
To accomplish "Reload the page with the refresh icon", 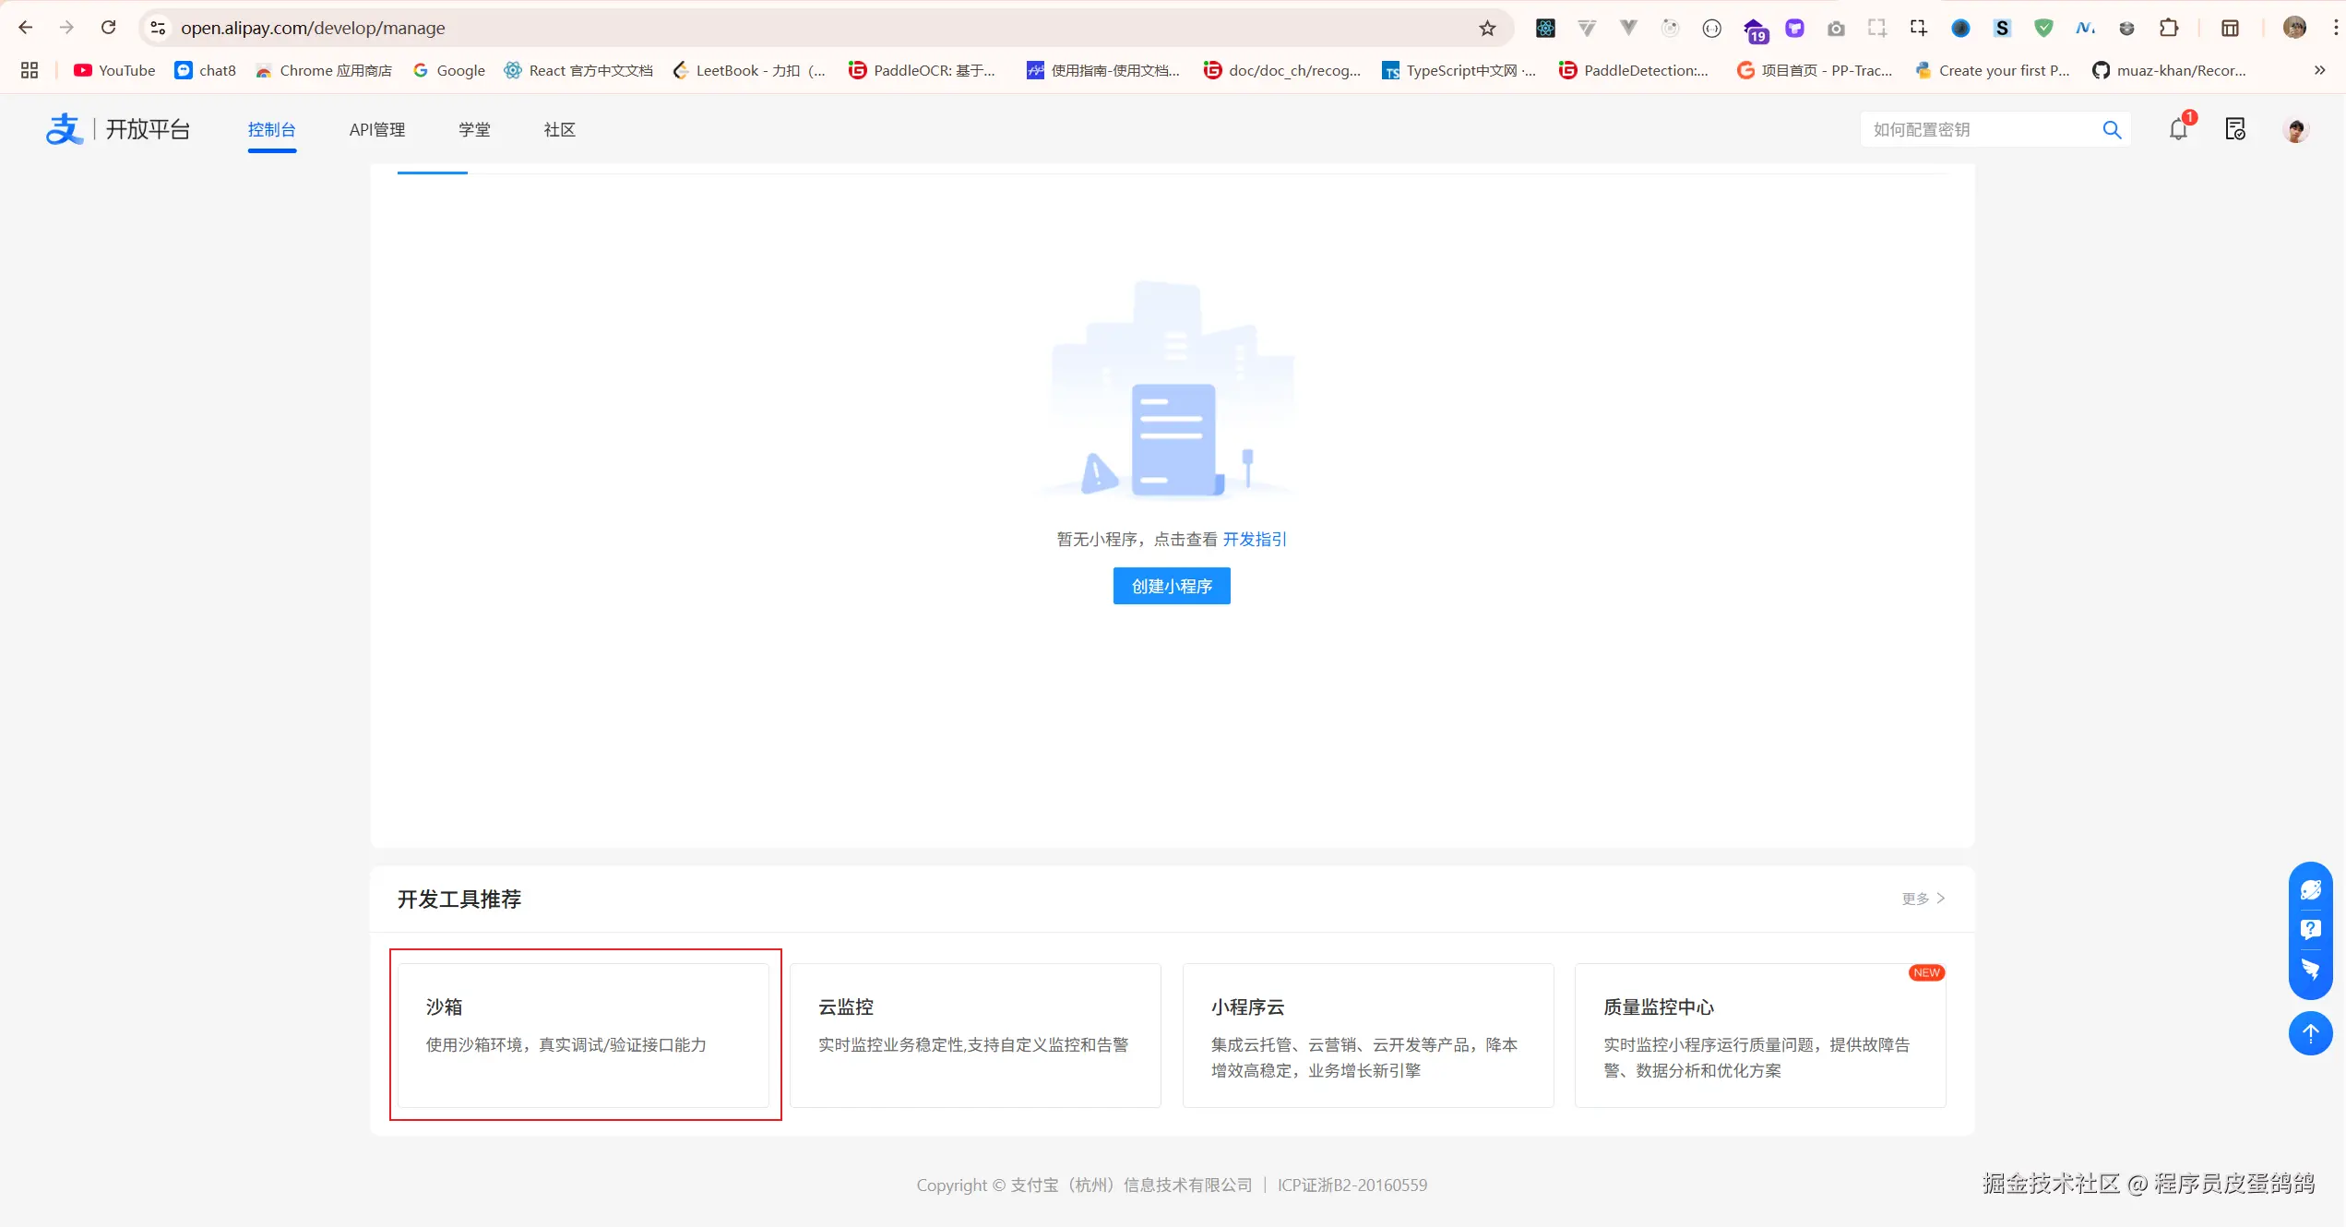I will coord(108,28).
